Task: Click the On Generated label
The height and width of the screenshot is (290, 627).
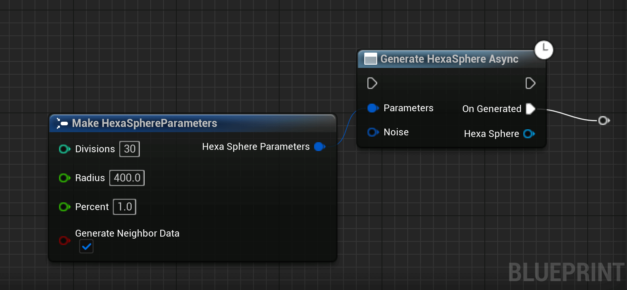Action: pyautogui.click(x=492, y=109)
